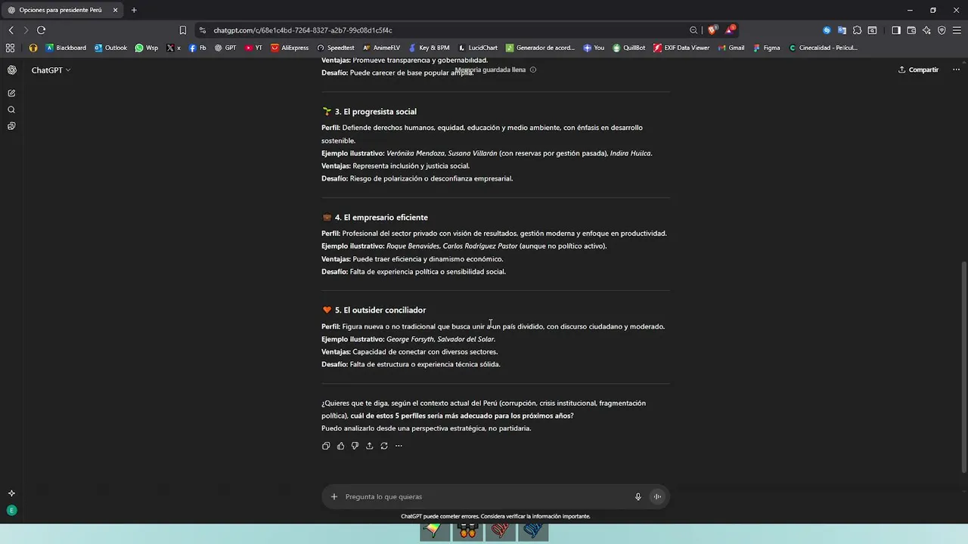Open the AnimeFLV bookmark
The height and width of the screenshot is (544, 968).
click(382, 48)
